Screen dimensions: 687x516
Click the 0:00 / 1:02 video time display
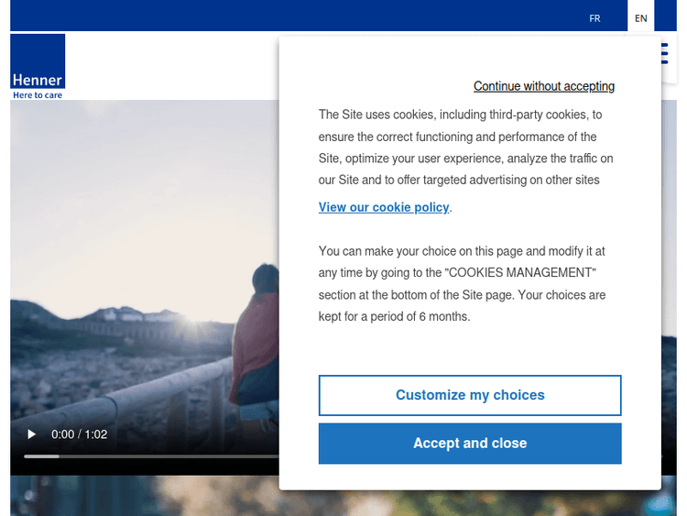(80, 434)
